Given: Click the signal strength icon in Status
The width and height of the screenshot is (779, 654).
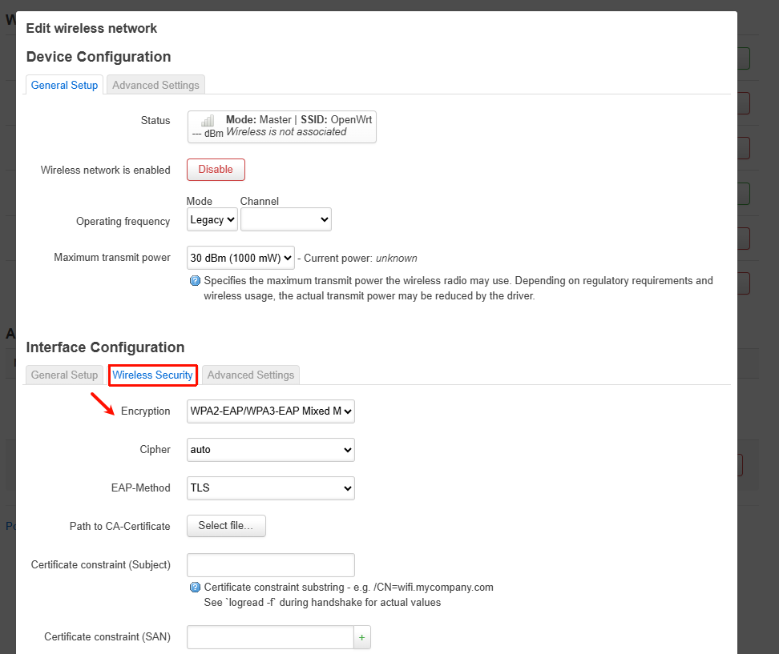Looking at the screenshot, I should click(x=208, y=121).
